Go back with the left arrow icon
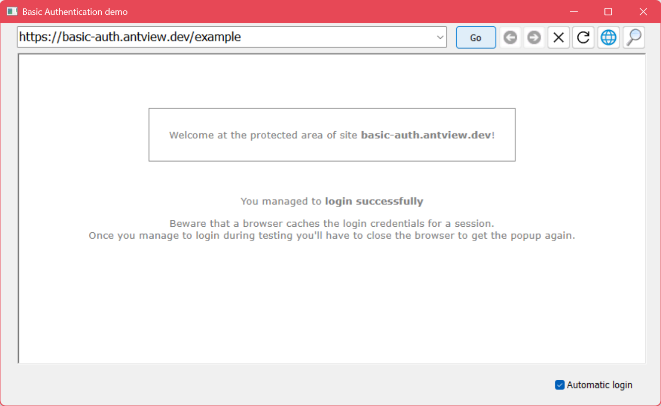Image resolution: width=661 pixels, height=406 pixels. 510,38
